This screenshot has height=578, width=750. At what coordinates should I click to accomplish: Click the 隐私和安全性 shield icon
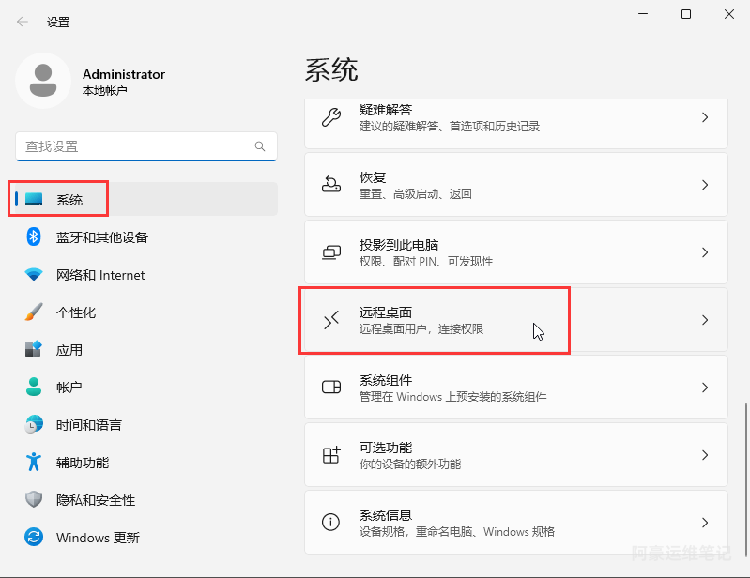click(x=34, y=499)
